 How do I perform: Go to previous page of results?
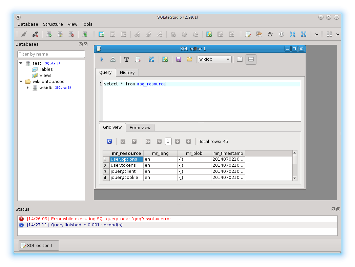click(159, 141)
